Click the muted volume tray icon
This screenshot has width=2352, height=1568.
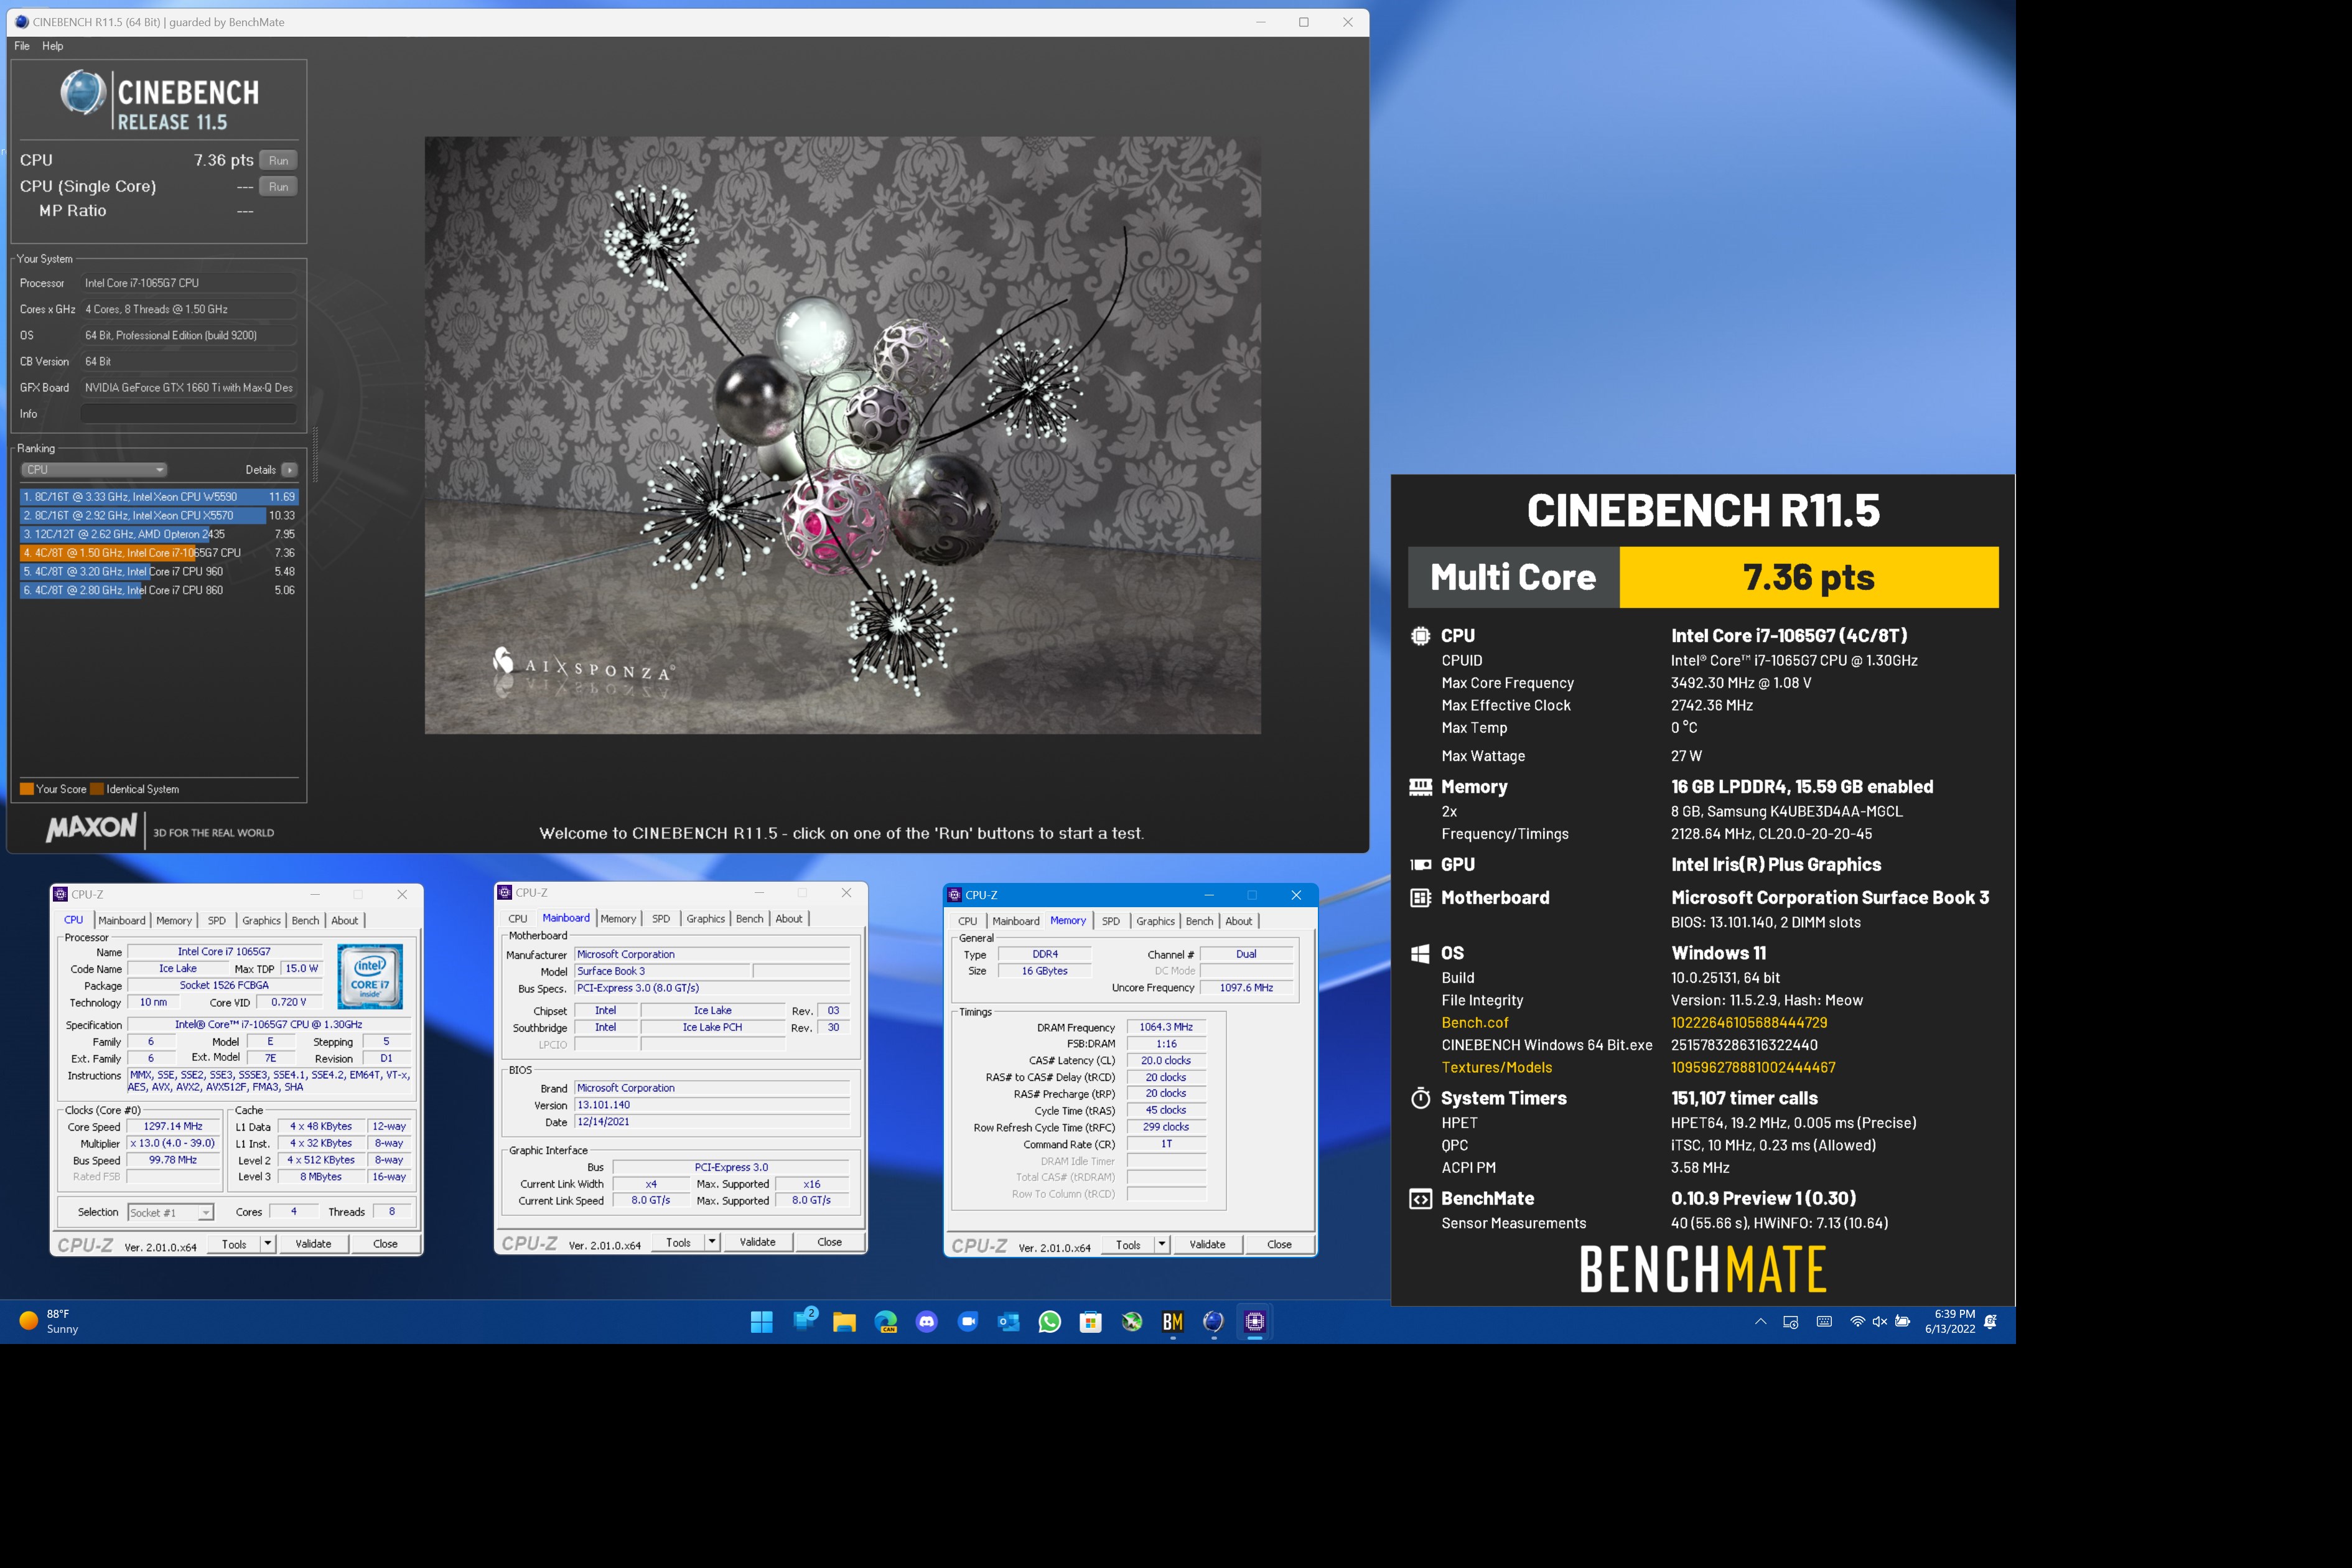point(1880,1322)
